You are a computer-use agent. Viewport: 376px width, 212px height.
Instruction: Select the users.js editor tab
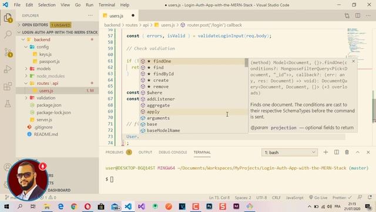[119, 16]
